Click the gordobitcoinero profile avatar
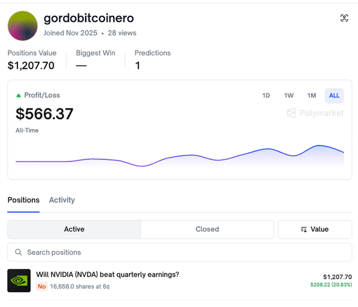 point(23,25)
